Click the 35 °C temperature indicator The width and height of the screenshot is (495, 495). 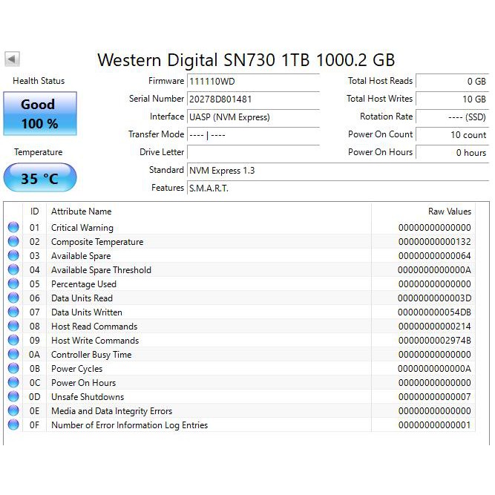point(39,178)
